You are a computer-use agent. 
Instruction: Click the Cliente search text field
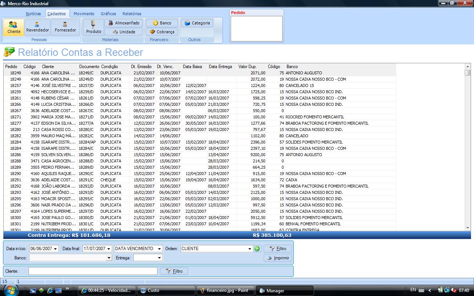[x=93, y=271]
